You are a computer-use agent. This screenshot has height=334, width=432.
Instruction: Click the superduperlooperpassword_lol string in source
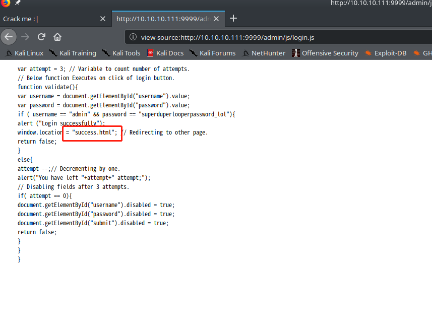pyautogui.click(x=184, y=114)
